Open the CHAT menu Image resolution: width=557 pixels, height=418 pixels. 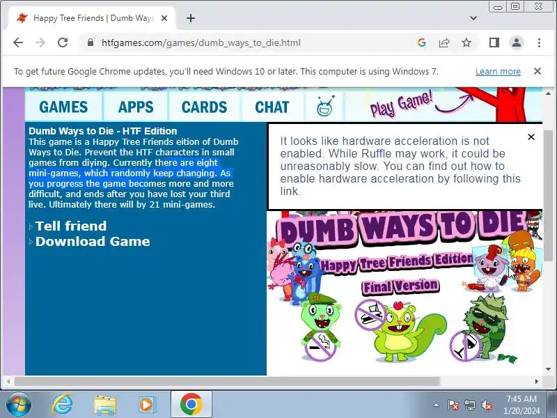272,107
